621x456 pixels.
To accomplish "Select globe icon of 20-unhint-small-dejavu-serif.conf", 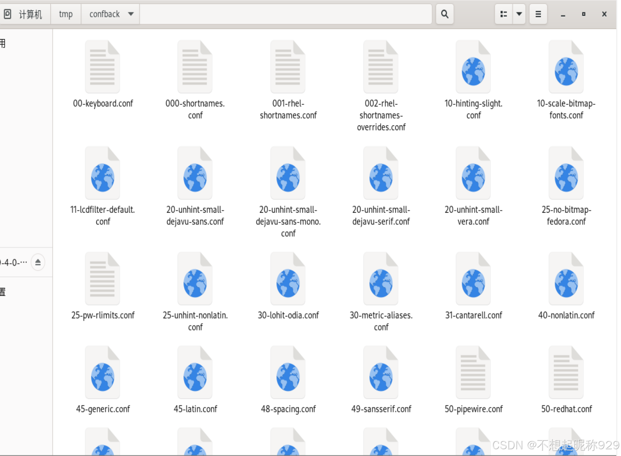I will 381,173.
